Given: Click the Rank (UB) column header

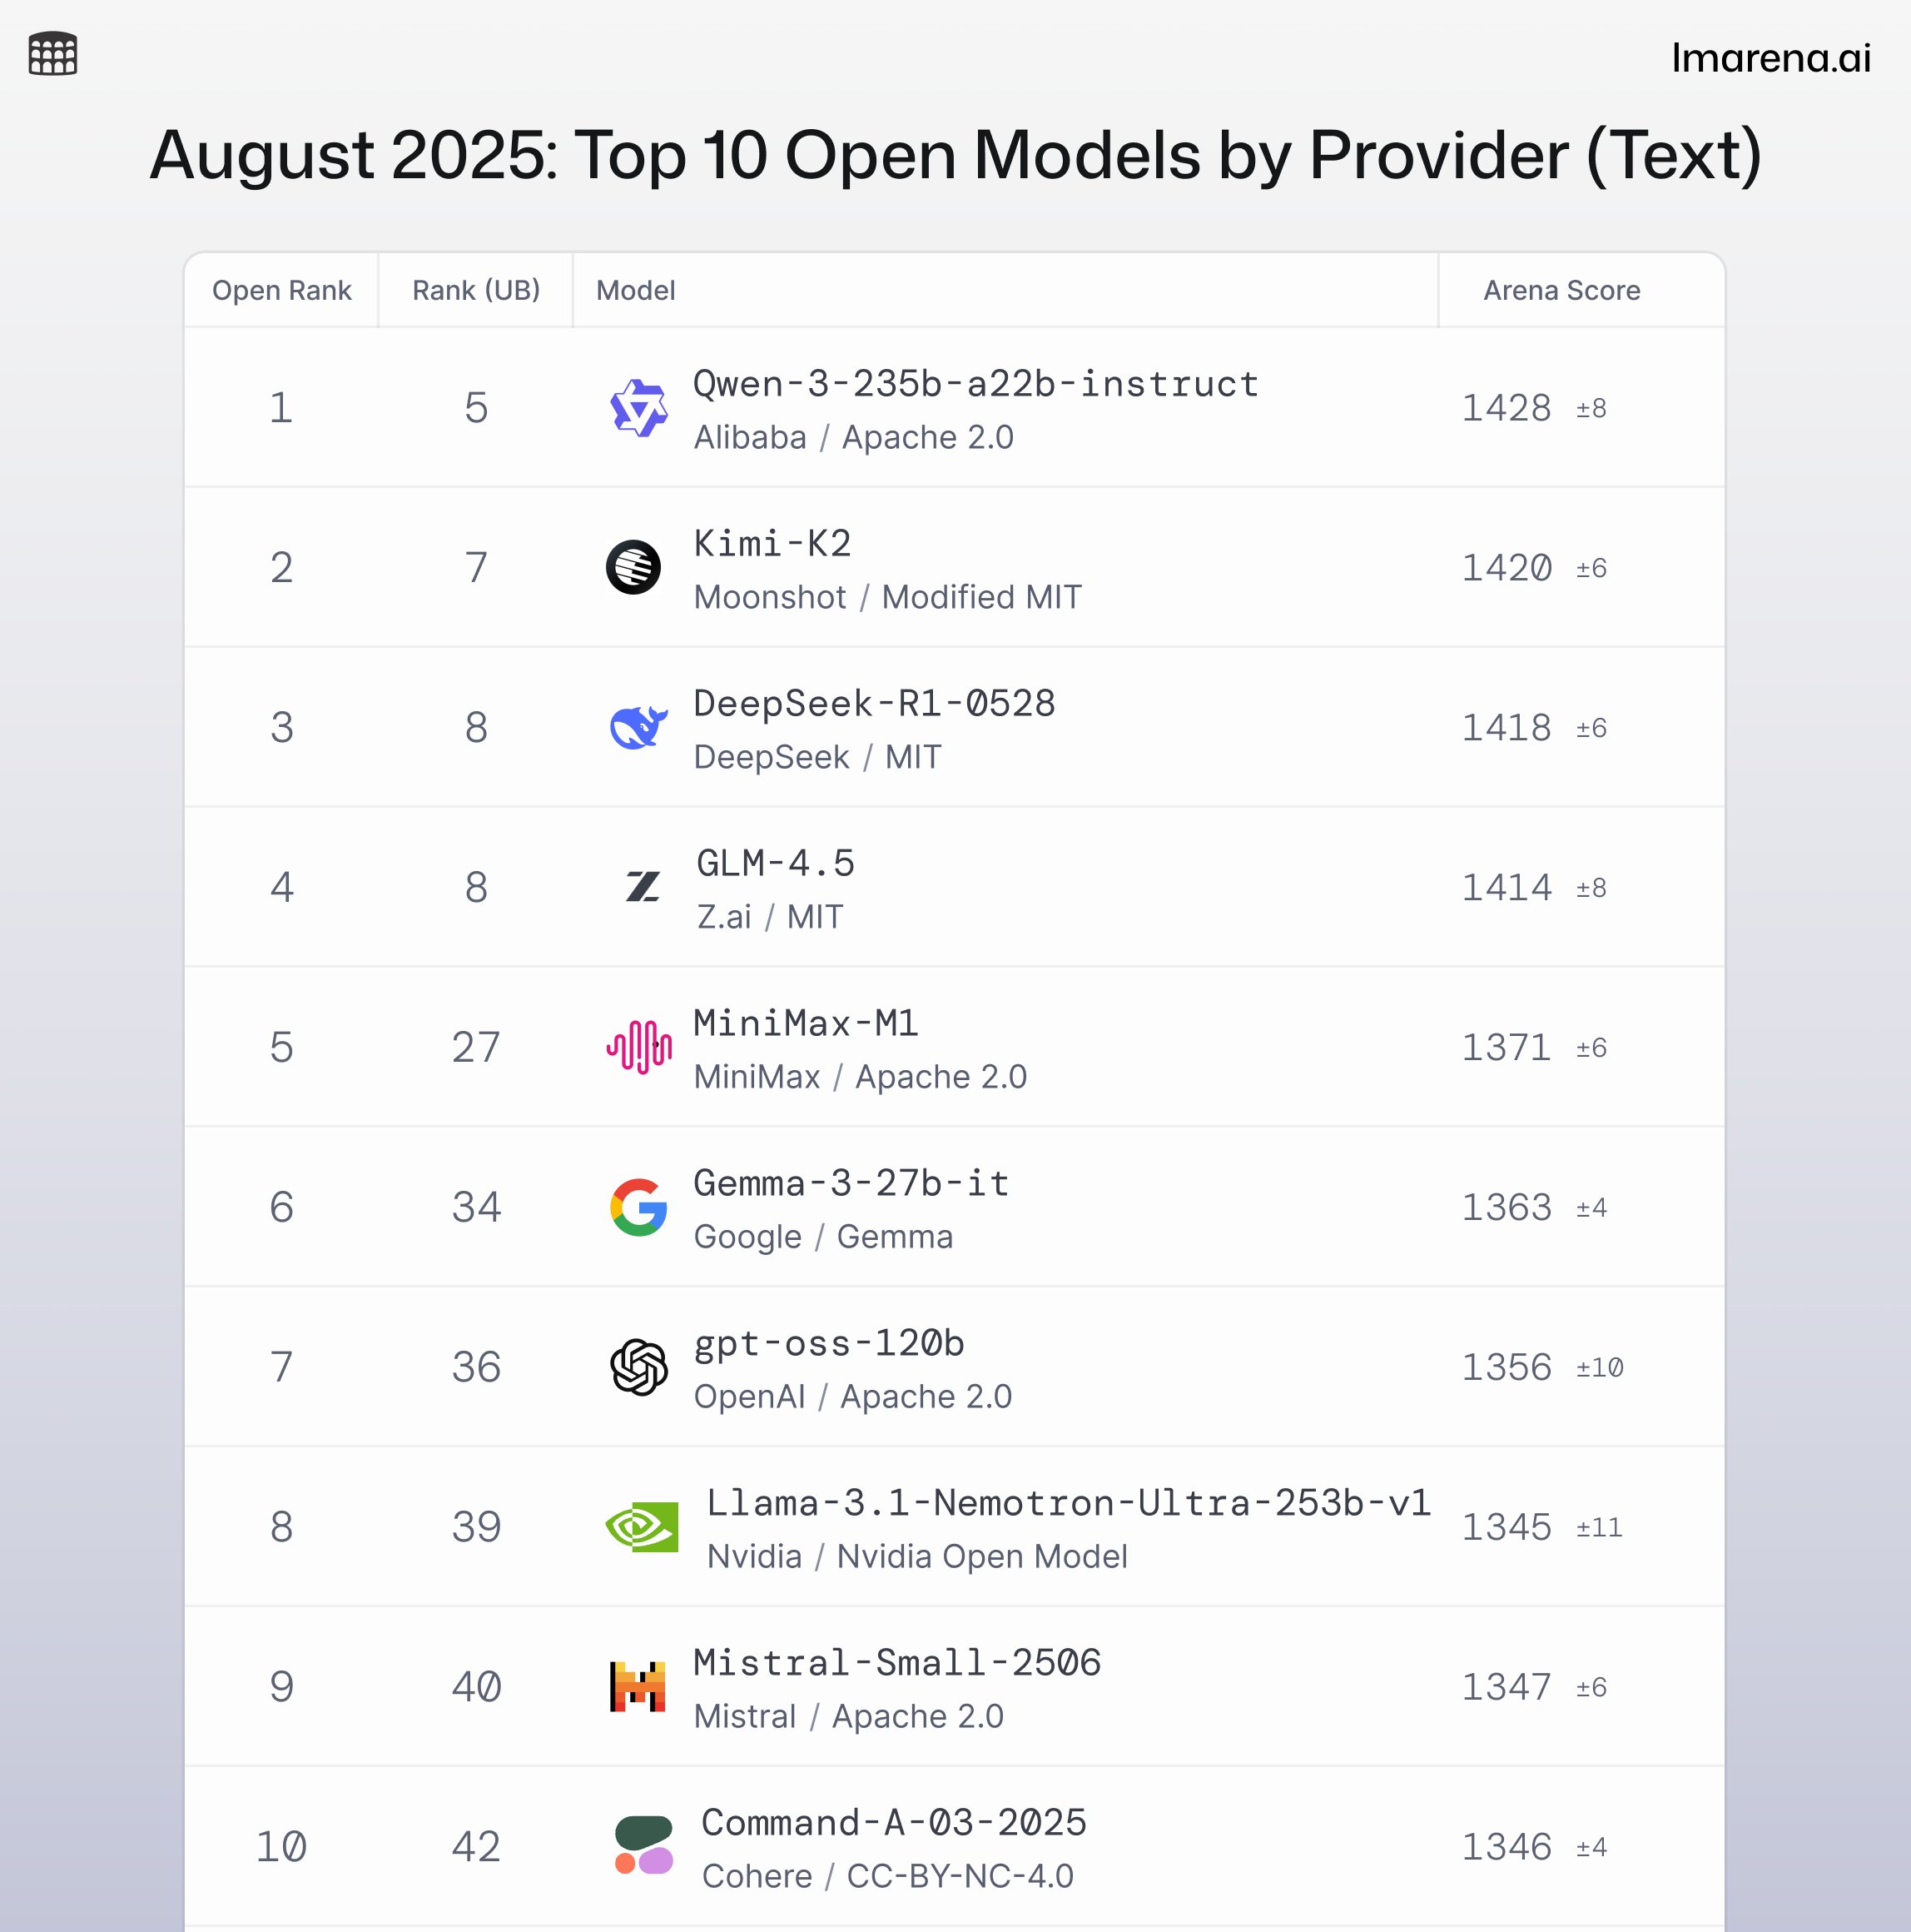Looking at the screenshot, I should [x=476, y=291].
